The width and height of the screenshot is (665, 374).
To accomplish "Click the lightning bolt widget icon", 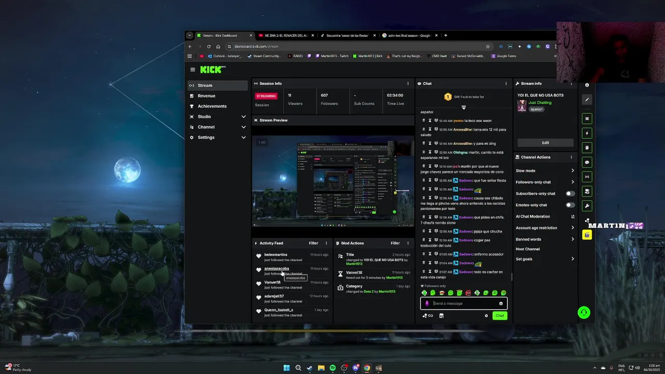I will coord(587,133).
